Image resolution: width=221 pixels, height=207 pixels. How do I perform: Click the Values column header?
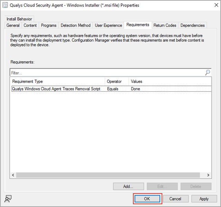pos(170,81)
